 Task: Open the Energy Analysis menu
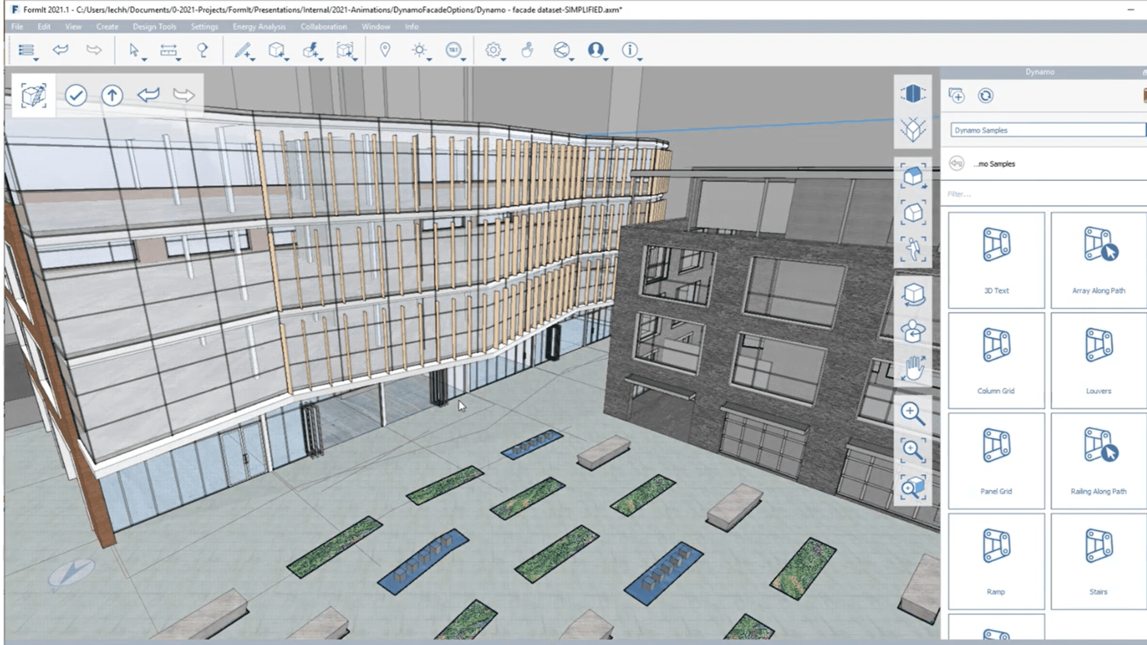[258, 27]
